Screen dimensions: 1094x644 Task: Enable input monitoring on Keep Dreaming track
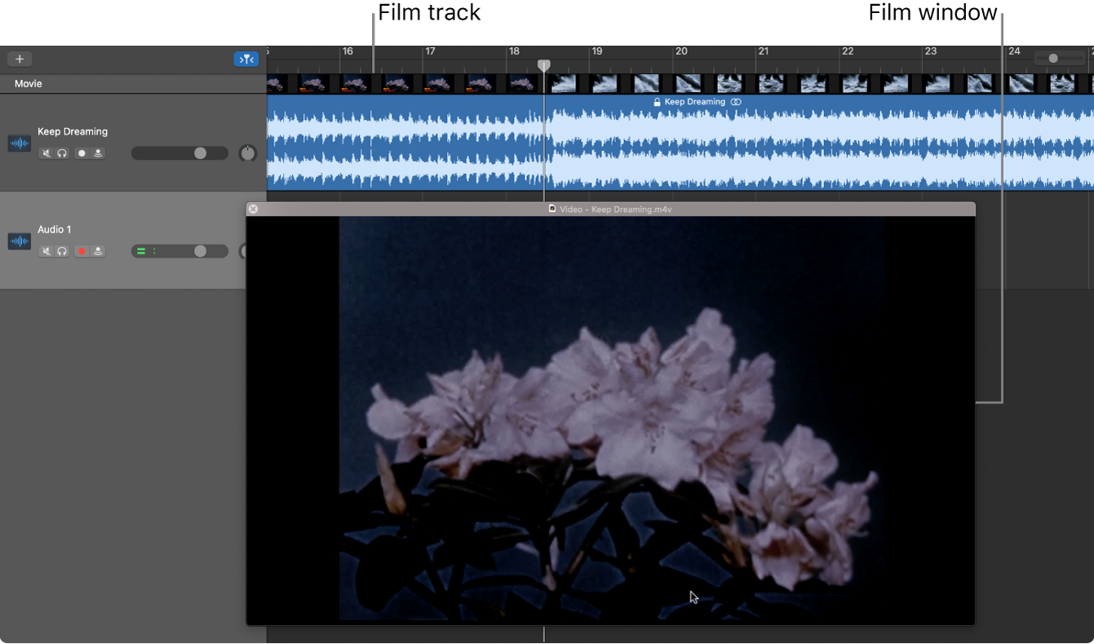[98, 152]
